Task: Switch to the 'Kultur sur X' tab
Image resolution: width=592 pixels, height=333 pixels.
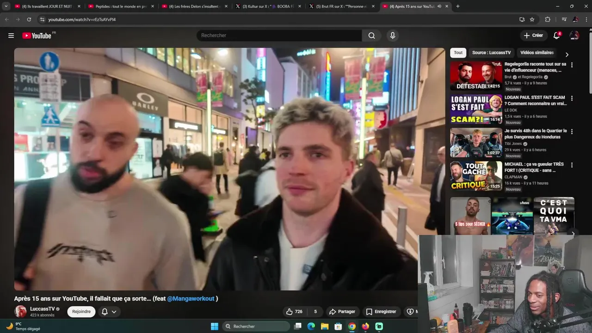Action: pos(268,6)
